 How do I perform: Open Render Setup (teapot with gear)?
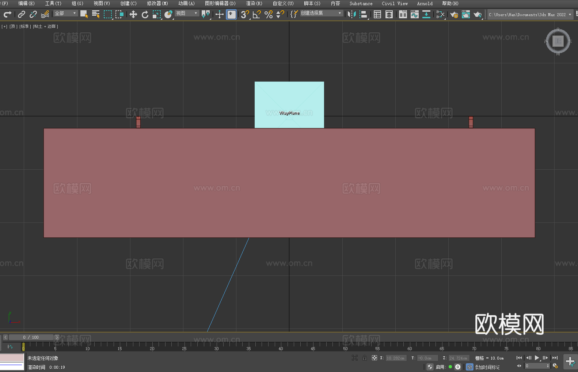tap(454, 14)
